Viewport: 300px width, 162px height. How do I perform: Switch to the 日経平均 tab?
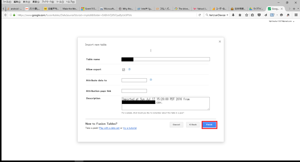pyautogui.click(x=52, y=9)
